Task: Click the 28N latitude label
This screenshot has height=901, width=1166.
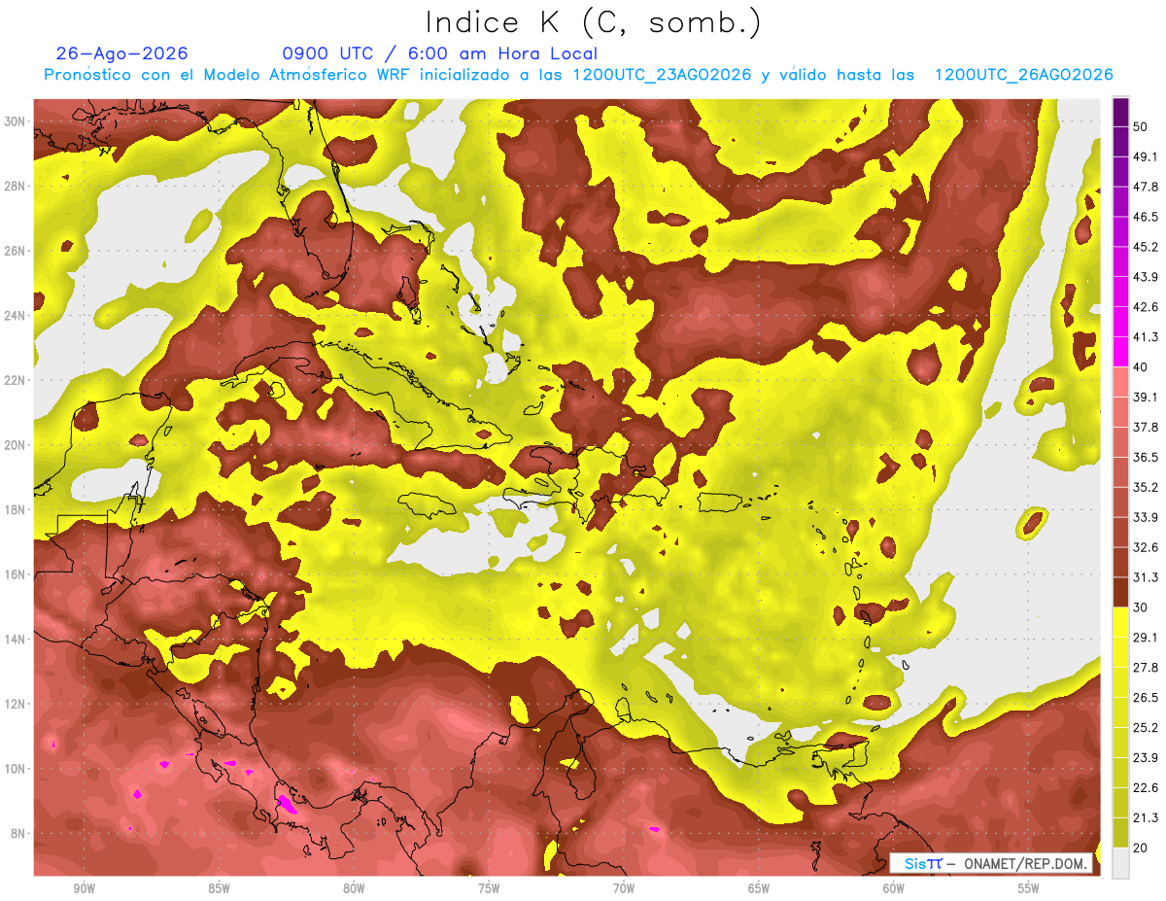Action: click(x=16, y=186)
